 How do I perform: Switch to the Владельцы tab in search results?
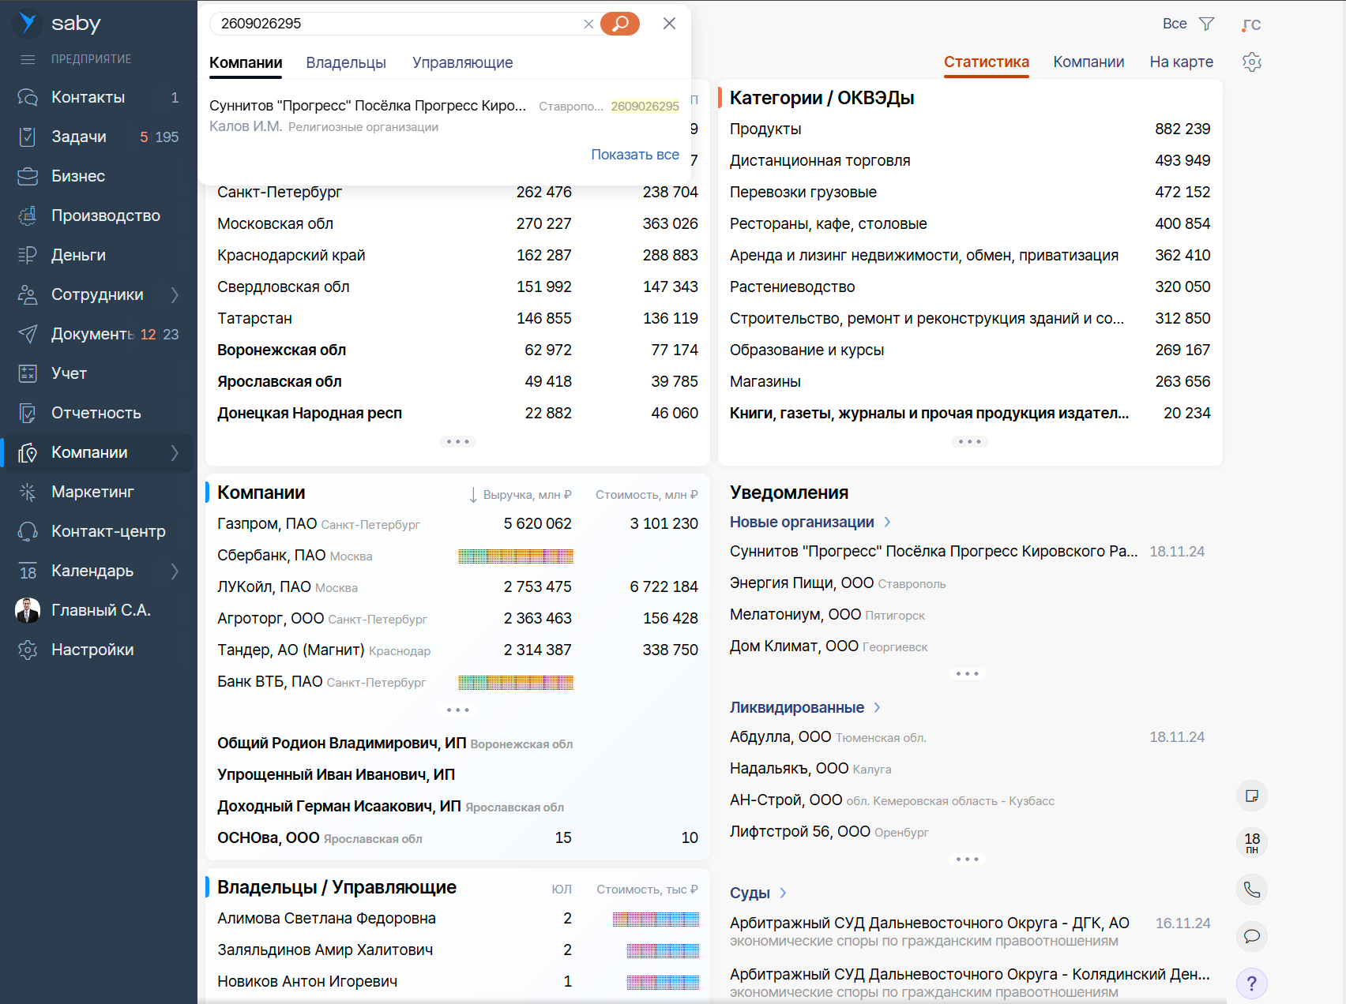point(345,62)
